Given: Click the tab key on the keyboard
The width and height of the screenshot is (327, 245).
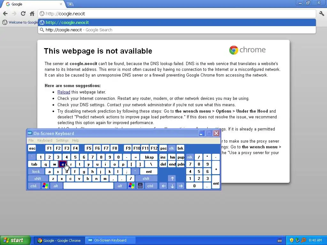Looking at the screenshot, I should pyautogui.click(x=34, y=164).
